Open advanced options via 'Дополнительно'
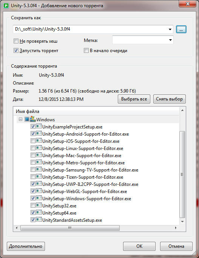Viewport: 199px width, 258px height. [26, 246]
